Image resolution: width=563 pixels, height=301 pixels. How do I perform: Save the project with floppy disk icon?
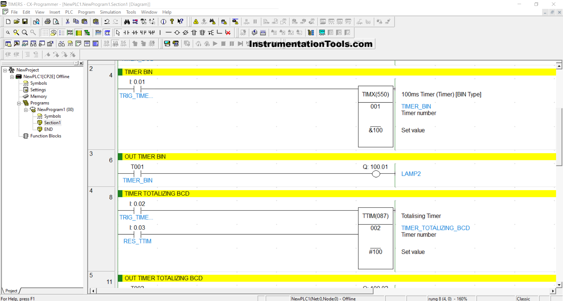[x=25, y=22]
